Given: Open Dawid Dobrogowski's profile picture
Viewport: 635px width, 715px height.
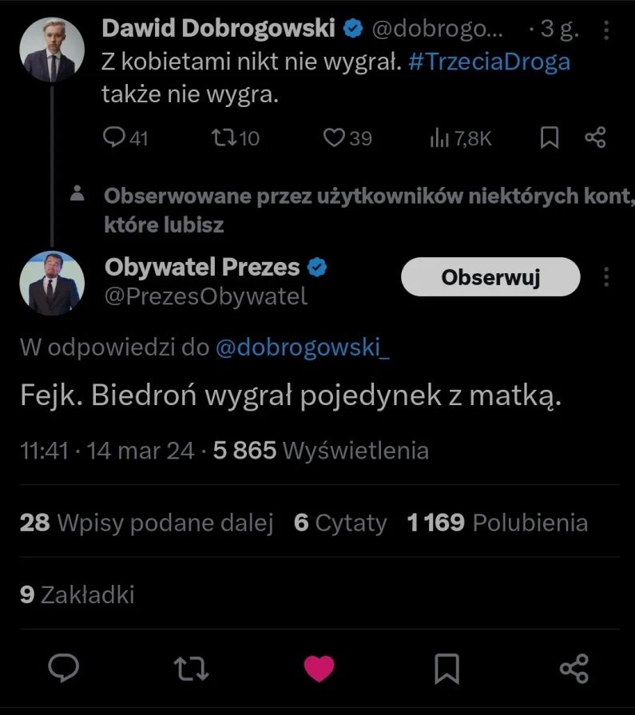Looking at the screenshot, I should (x=51, y=50).
